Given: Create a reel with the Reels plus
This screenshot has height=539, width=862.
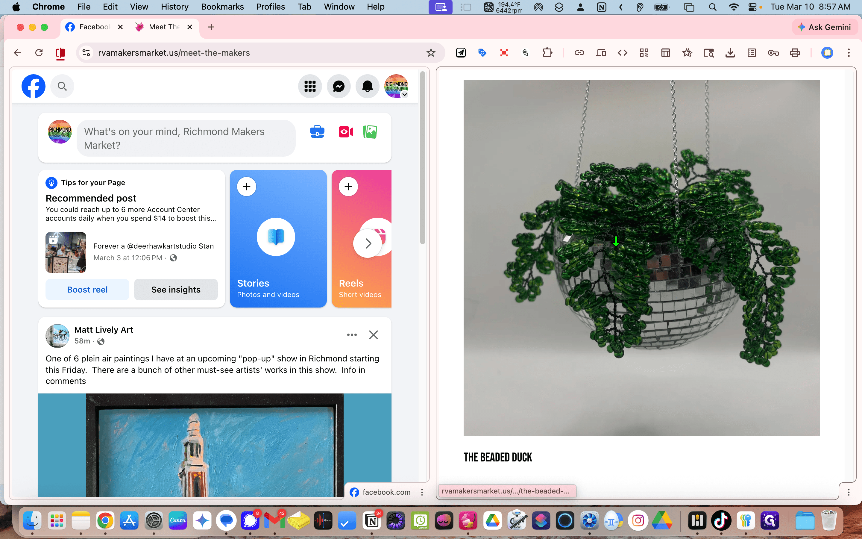Looking at the screenshot, I should 348,187.
